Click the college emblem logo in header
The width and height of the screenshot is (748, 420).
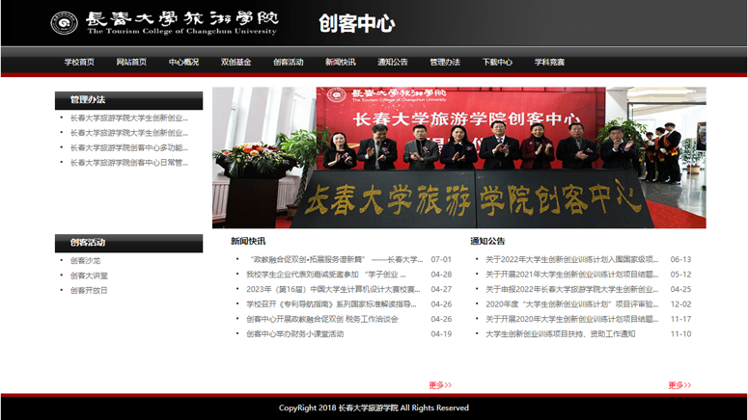65,23
